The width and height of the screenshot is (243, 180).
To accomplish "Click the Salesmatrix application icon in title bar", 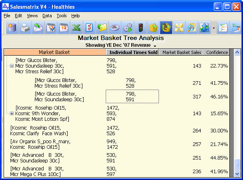I will [x=6, y=7].
